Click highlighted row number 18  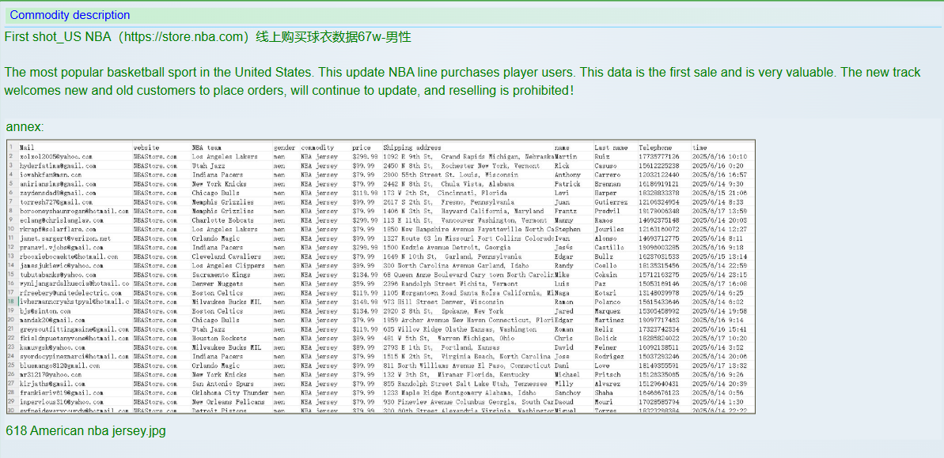12,302
